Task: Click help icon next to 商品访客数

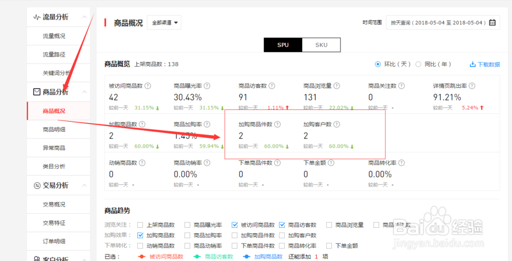Action: [x=272, y=86]
